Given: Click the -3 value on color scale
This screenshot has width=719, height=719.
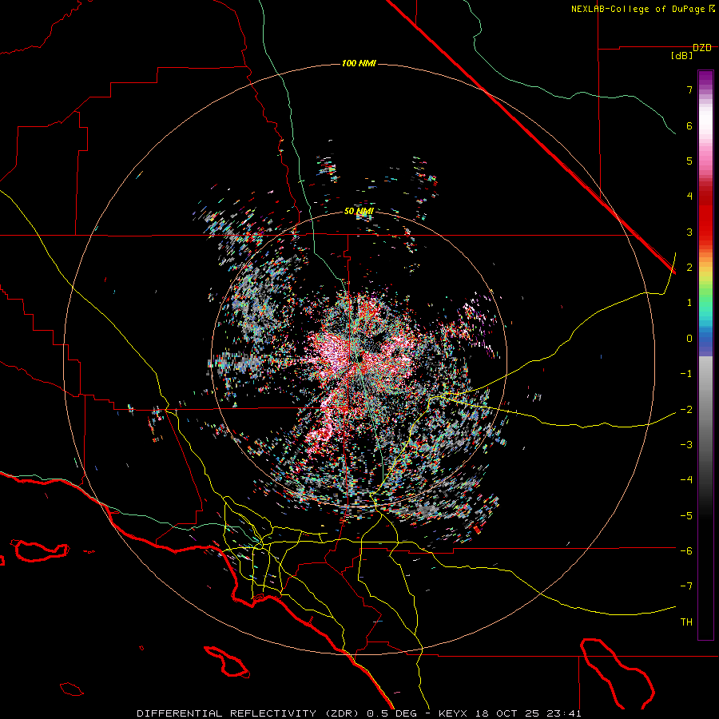Looking at the screenshot, I should click(x=686, y=445).
